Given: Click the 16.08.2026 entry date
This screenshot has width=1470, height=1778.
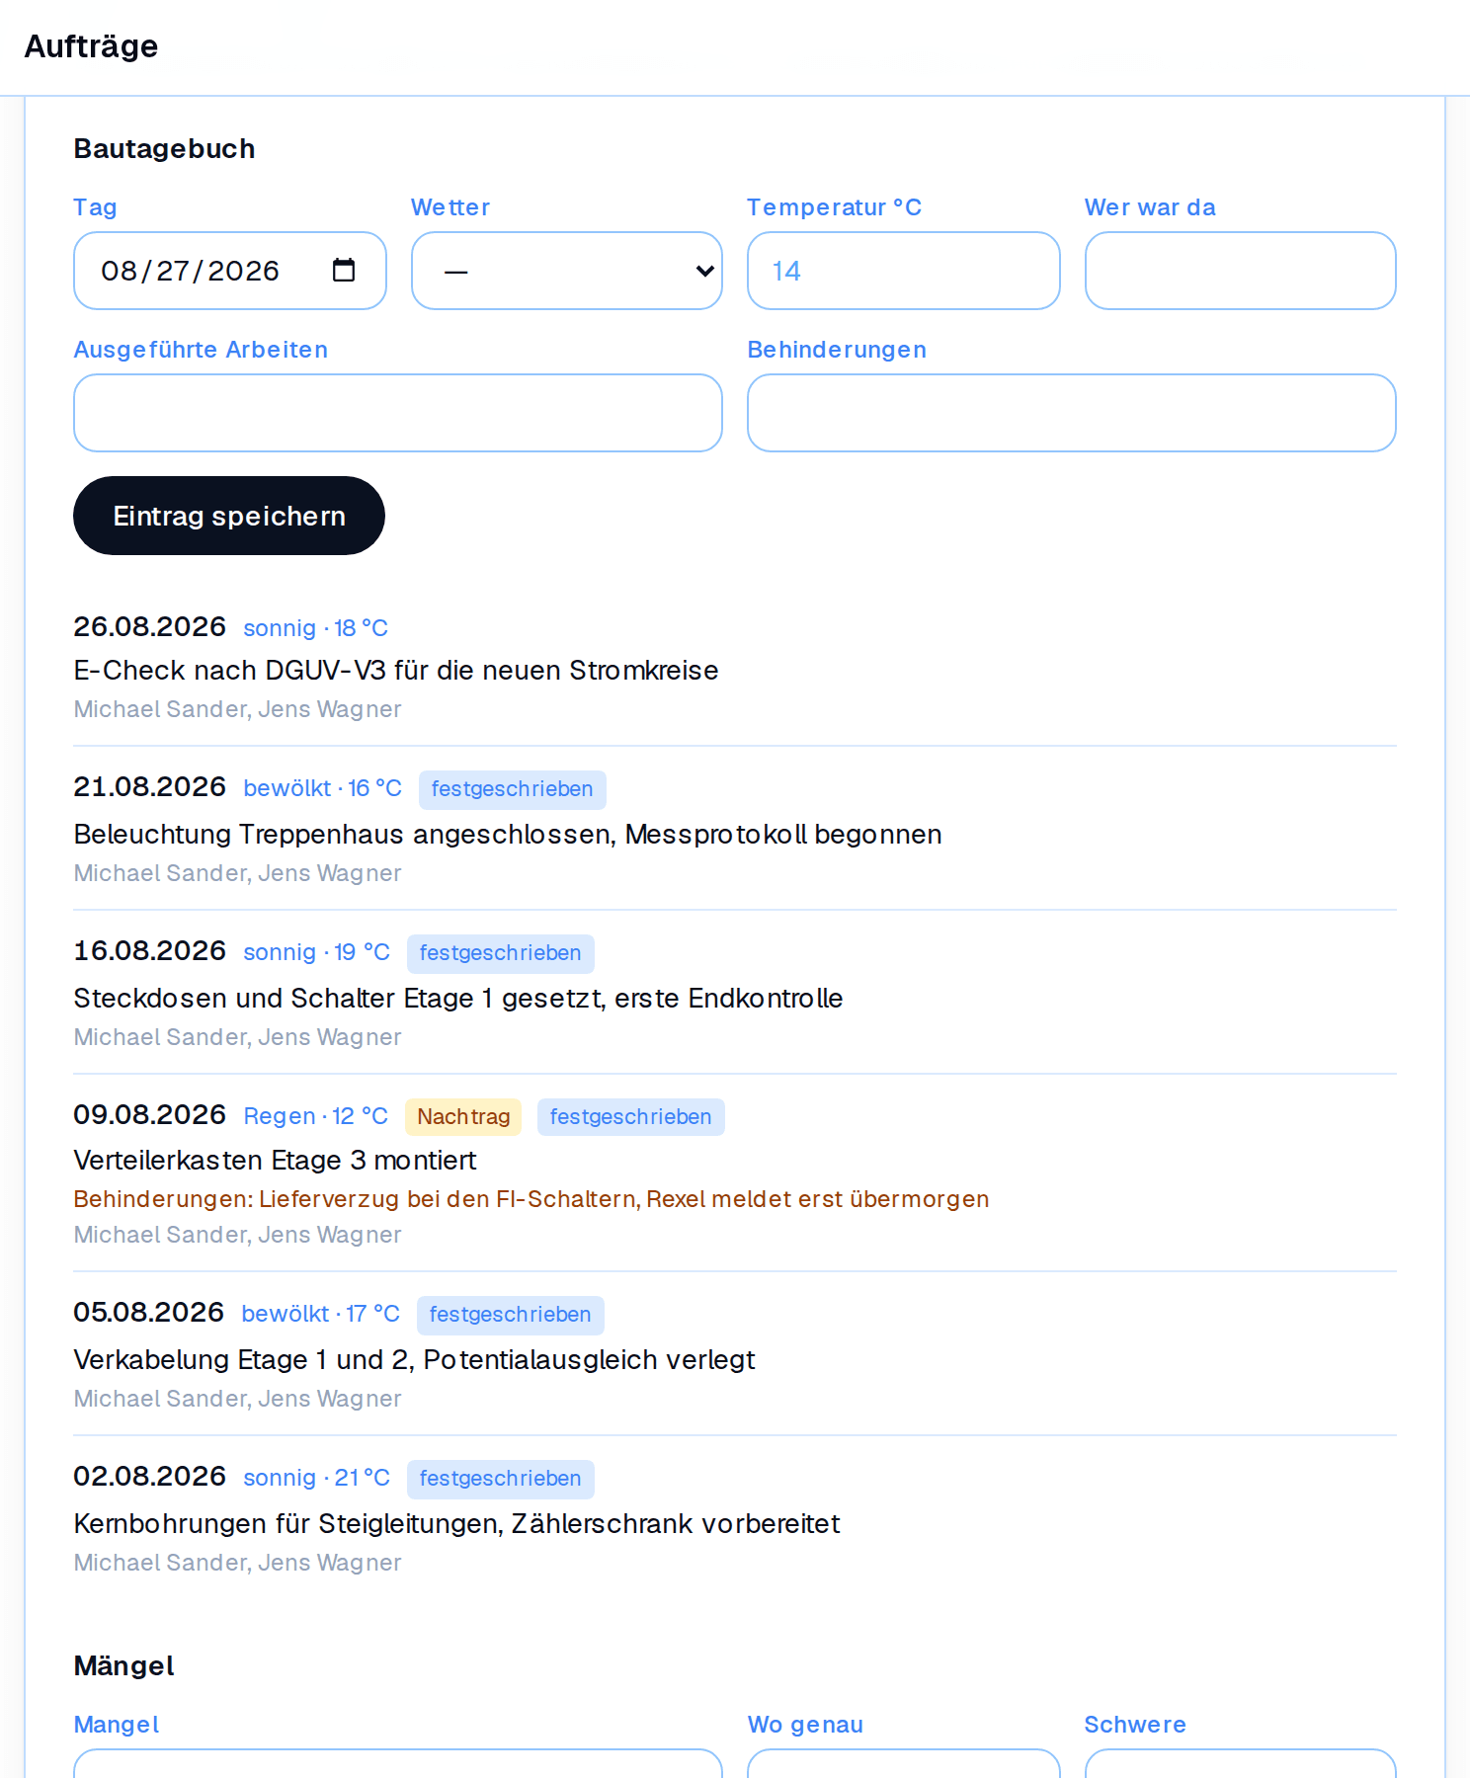Looking at the screenshot, I should coord(150,950).
